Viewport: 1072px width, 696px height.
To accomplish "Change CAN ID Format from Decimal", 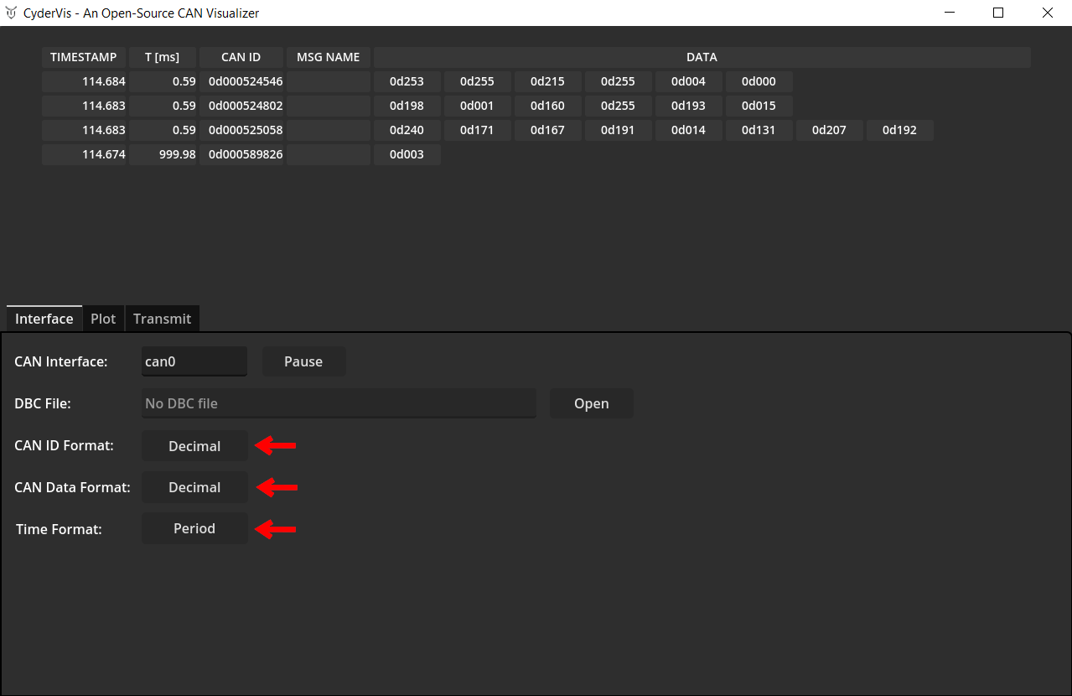I will 194,445.
